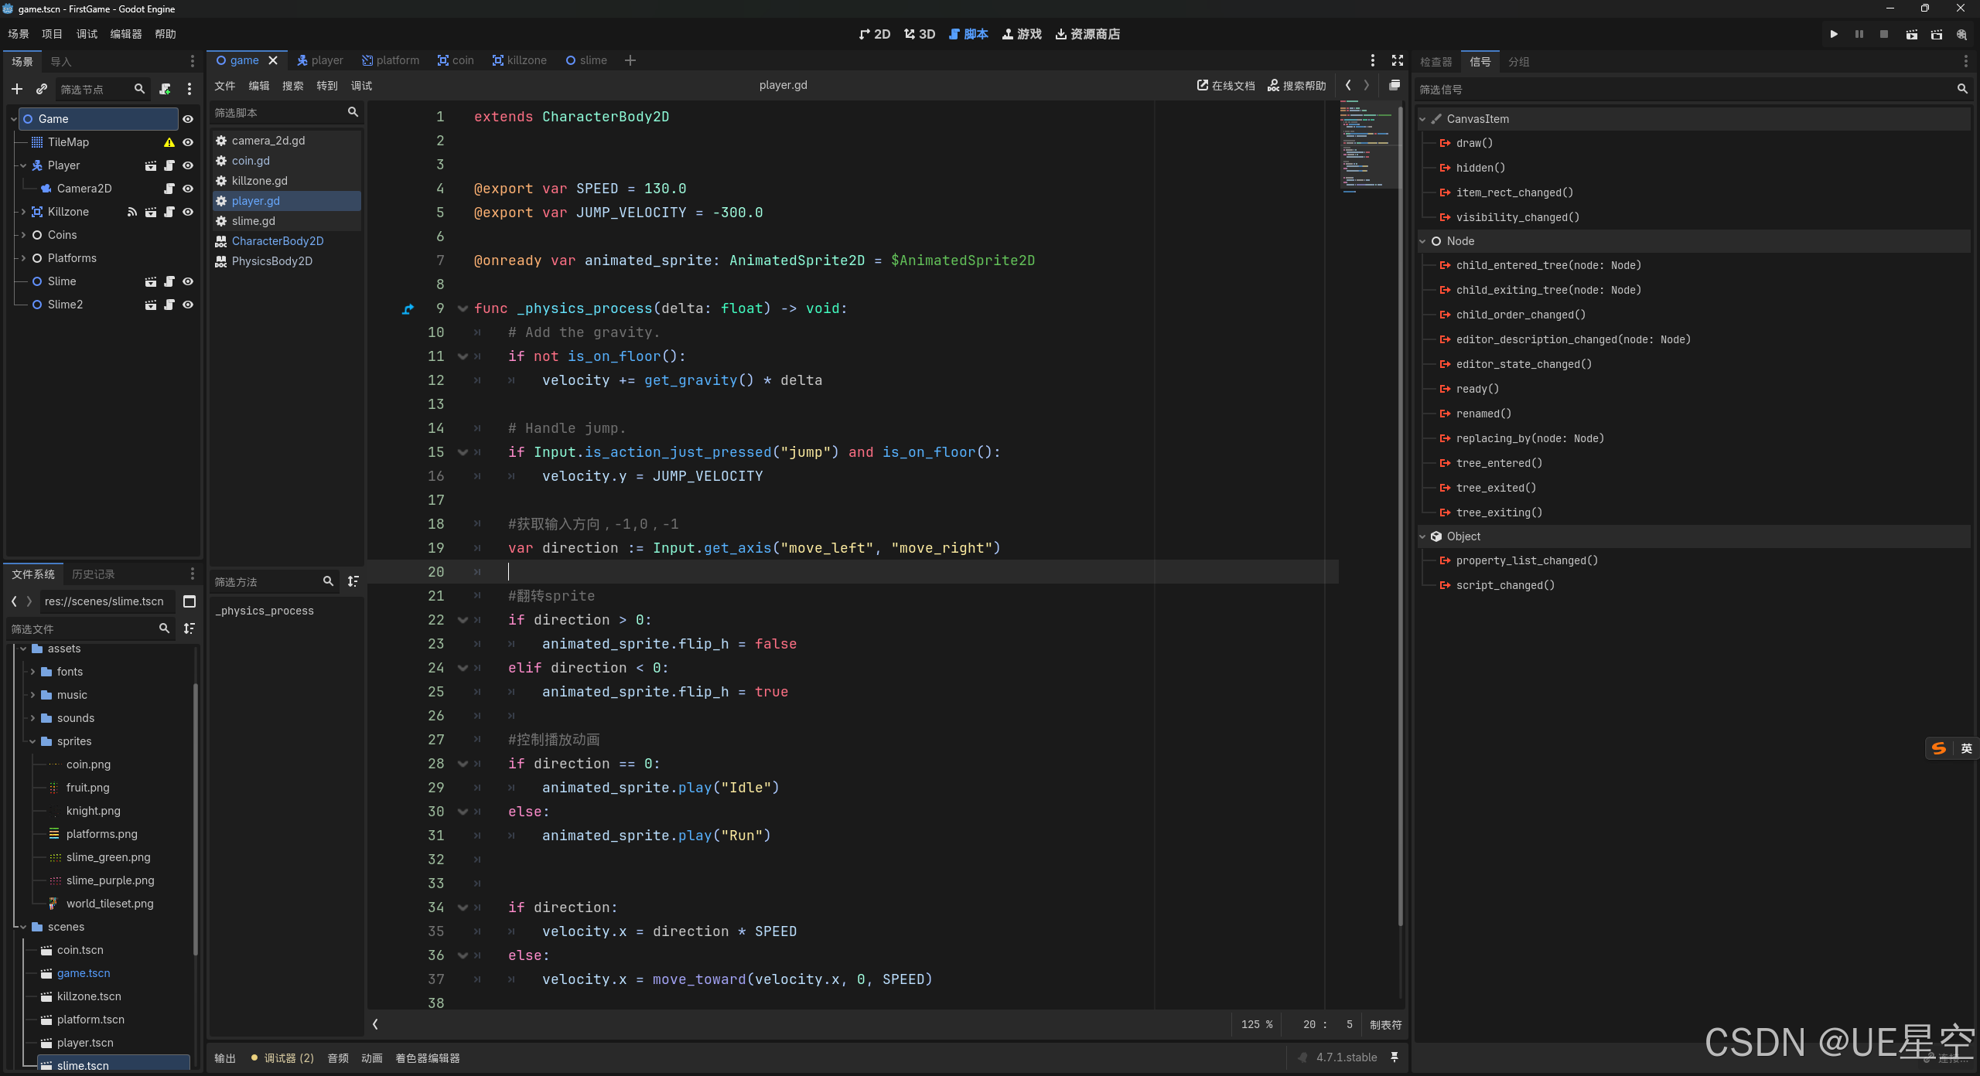Click the 4.7.1.stable version label
This screenshot has height=1076, width=1980.
coord(1347,1057)
